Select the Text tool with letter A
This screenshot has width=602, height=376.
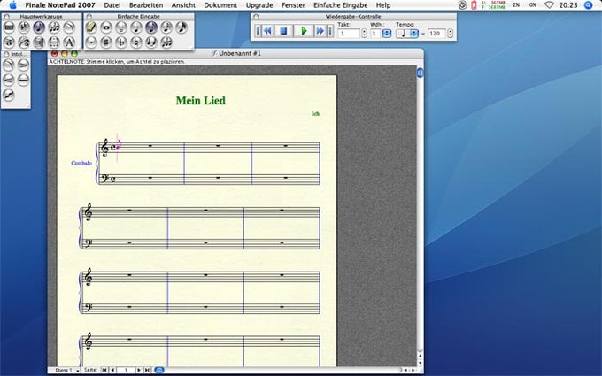pyautogui.click(x=69, y=42)
